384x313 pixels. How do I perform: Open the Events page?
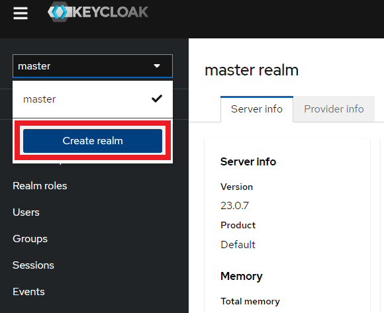(x=28, y=292)
